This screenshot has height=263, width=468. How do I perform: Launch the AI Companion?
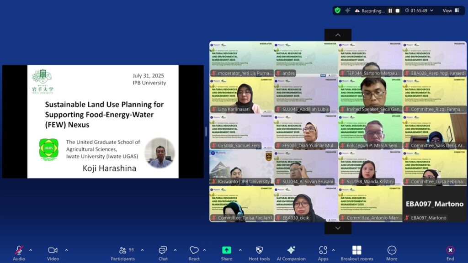pyautogui.click(x=291, y=251)
